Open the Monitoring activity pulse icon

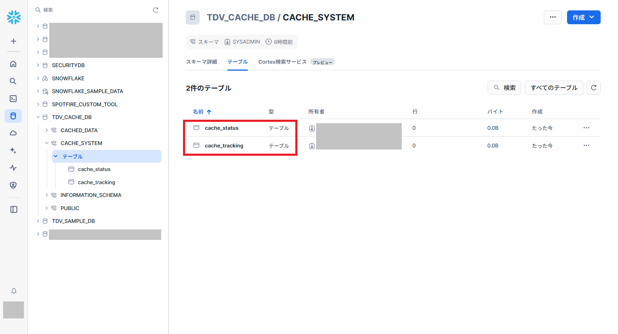[13, 168]
